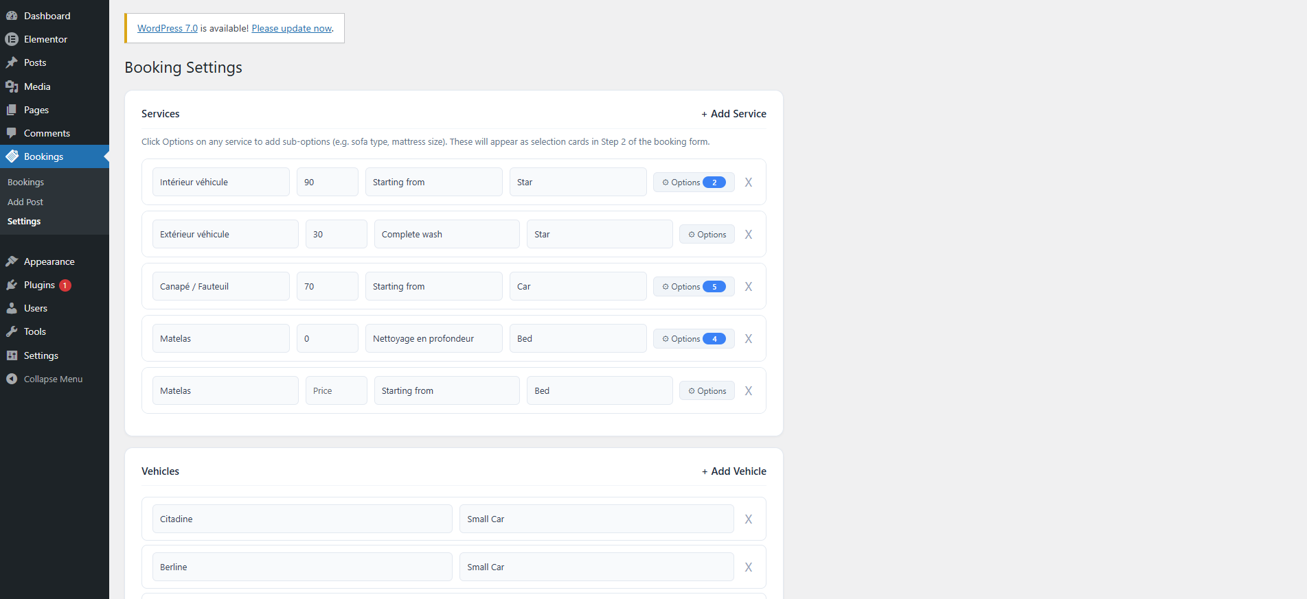Remove the Matelas service with empty price

(x=749, y=391)
